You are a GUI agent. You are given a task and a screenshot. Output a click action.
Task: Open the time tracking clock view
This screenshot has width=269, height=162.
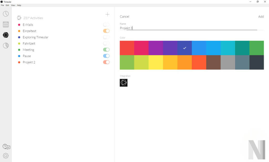[6, 14]
